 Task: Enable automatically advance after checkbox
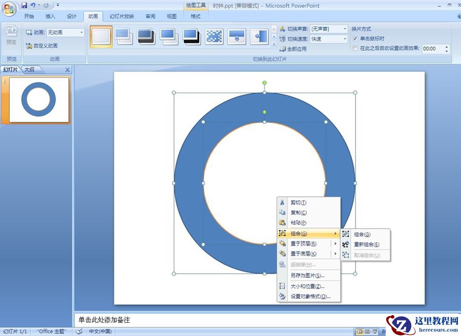point(355,48)
